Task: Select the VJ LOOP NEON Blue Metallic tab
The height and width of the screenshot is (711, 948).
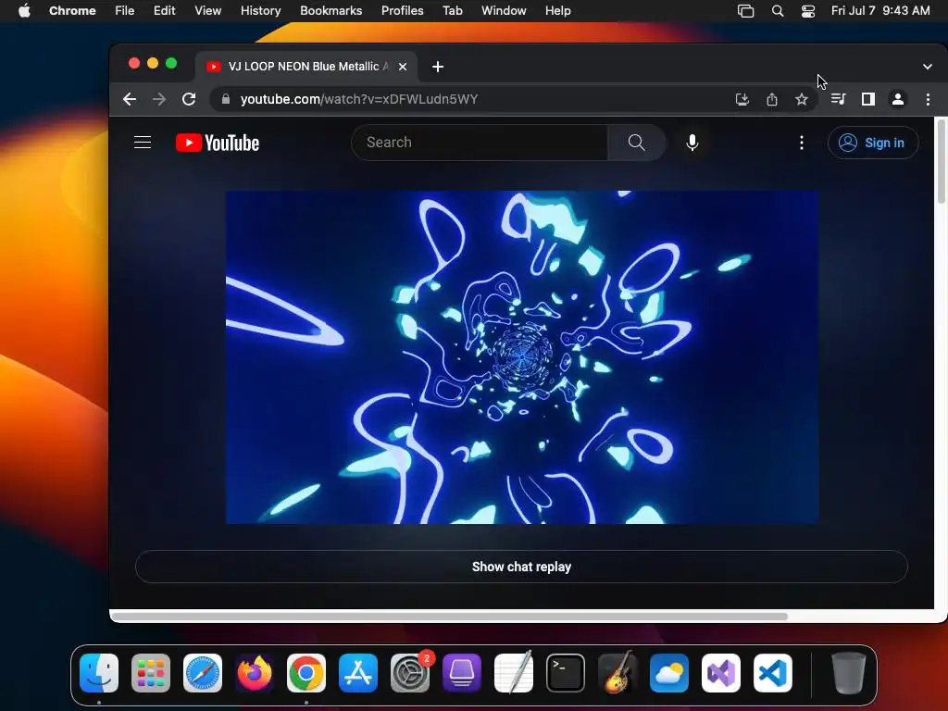Action: click(x=306, y=67)
